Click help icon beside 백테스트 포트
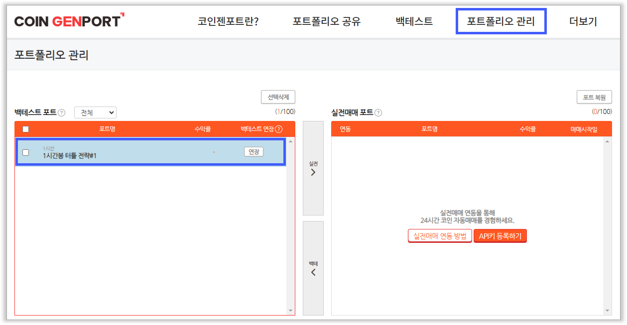This screenshot has width=627, height=325. pyautogui.click(x=62, y=112)
